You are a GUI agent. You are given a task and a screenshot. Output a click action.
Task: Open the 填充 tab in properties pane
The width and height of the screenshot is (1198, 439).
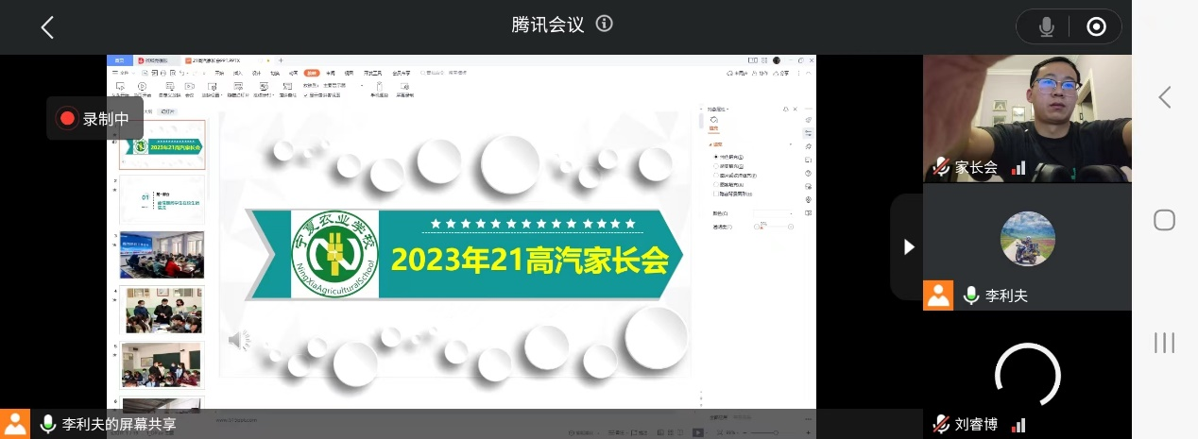tap(713, 124)
